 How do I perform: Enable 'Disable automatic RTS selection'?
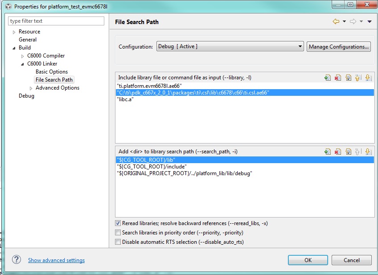pos(118,242)
